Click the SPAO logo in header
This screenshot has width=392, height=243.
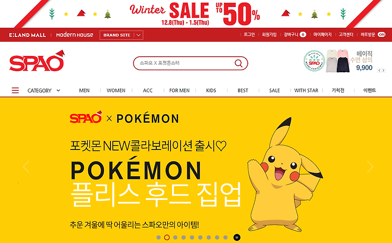(37, 61)
